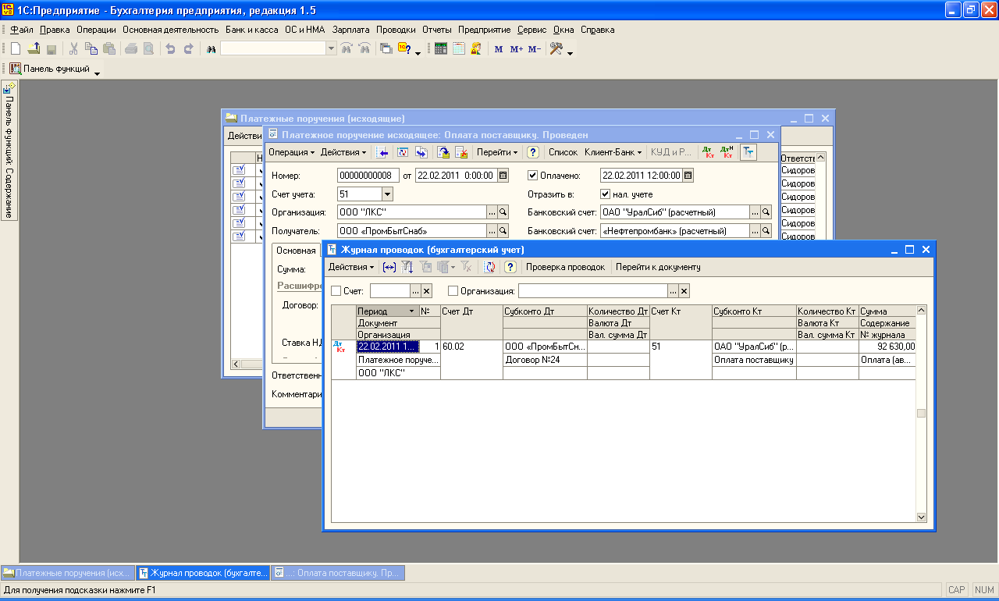
Task: Open the Операция dropdown menu
Action: [x=291, y=152]
